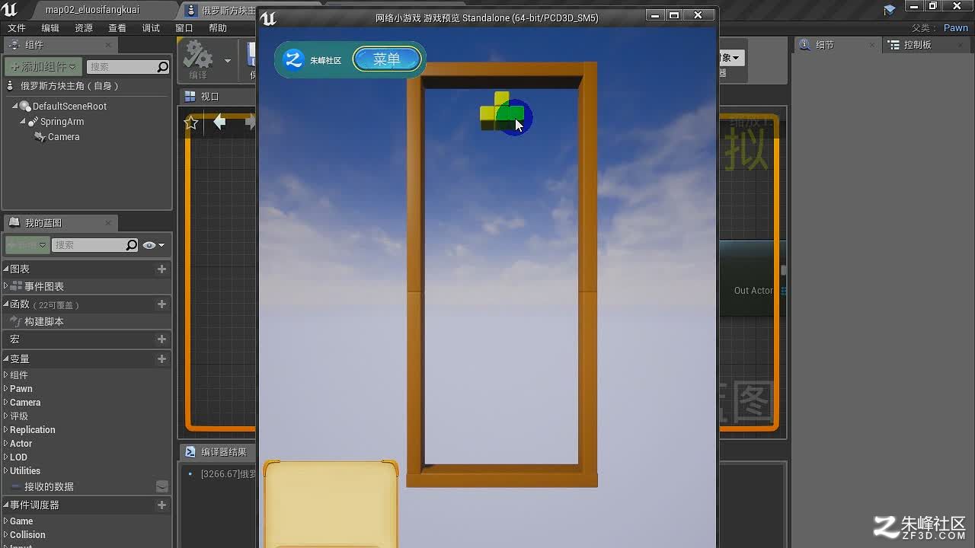Click the graph back navigation arrow
The width and height of the screenshot is (975, 548).
click(x=219, y=122)
